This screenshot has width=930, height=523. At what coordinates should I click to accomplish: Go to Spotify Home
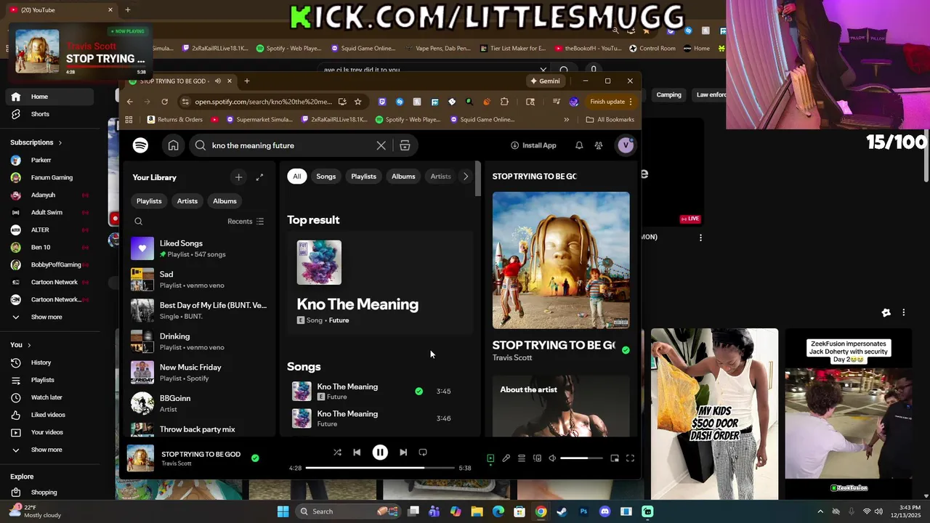click(173, 145)
